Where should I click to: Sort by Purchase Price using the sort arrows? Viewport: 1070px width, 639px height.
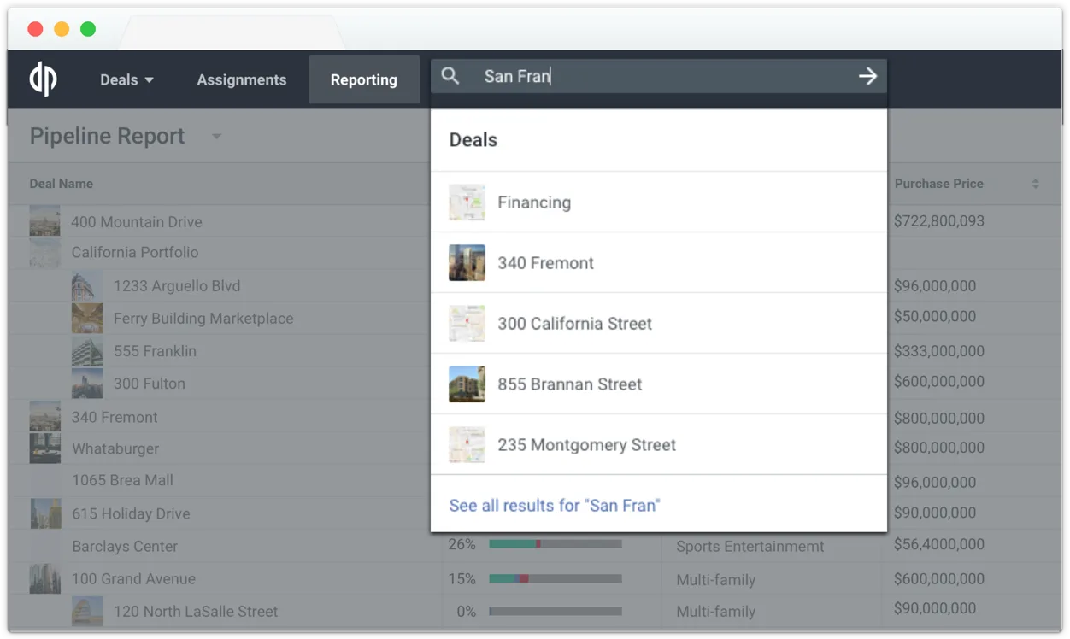pyautogui.click(x=1034, y=183)
